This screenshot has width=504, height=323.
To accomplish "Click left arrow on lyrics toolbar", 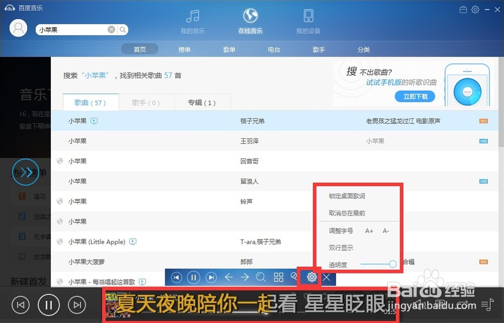I will 228,277.
